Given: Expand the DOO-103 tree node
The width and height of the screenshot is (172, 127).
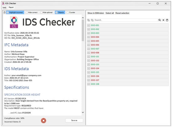Looking at the screenshot, I should pyautogui.click(x=89, y=64).
